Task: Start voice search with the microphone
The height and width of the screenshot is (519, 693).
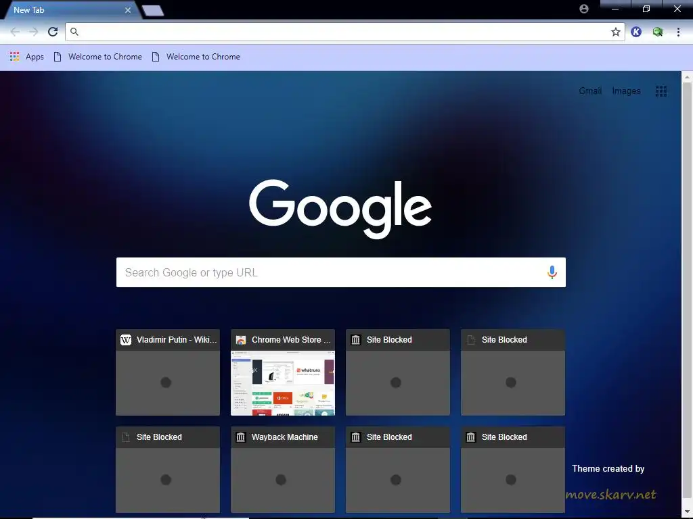Action: coord(552,272)
